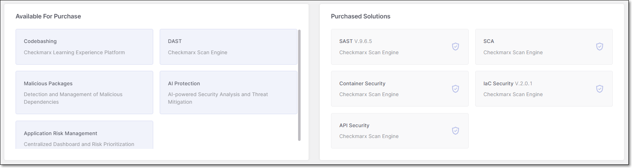Screen dimensions: 632x168
Task: Click the 'Container Security' title text
Action: click(362, 83)
